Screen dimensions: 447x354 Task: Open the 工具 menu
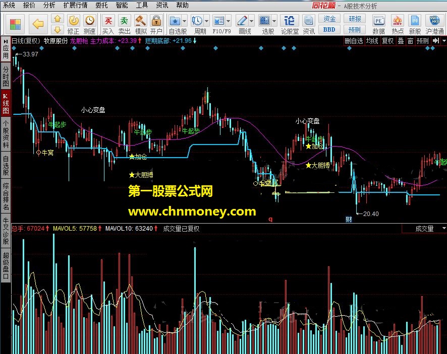click(x=142, y=5)
